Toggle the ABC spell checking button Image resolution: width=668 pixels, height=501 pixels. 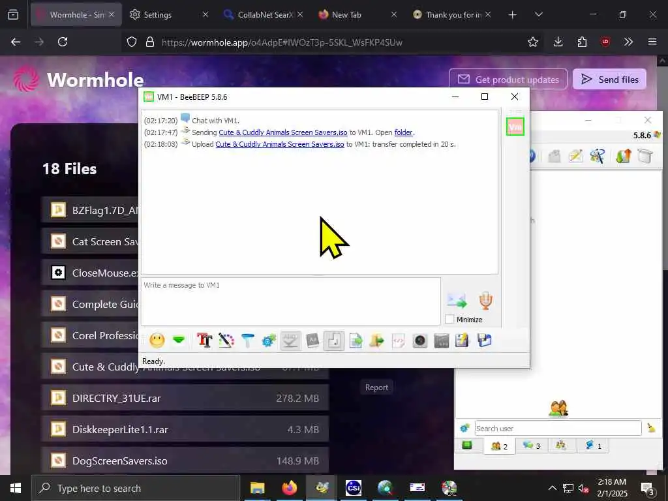click(290, 341)
